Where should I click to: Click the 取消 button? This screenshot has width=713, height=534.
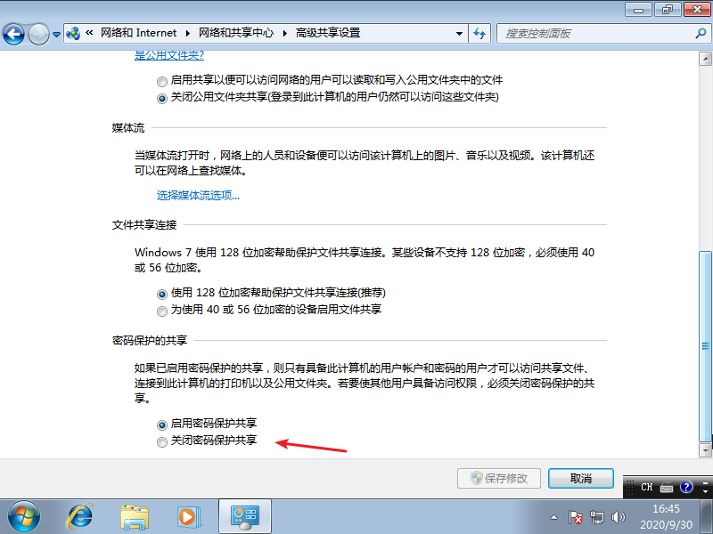coord(580,478)
